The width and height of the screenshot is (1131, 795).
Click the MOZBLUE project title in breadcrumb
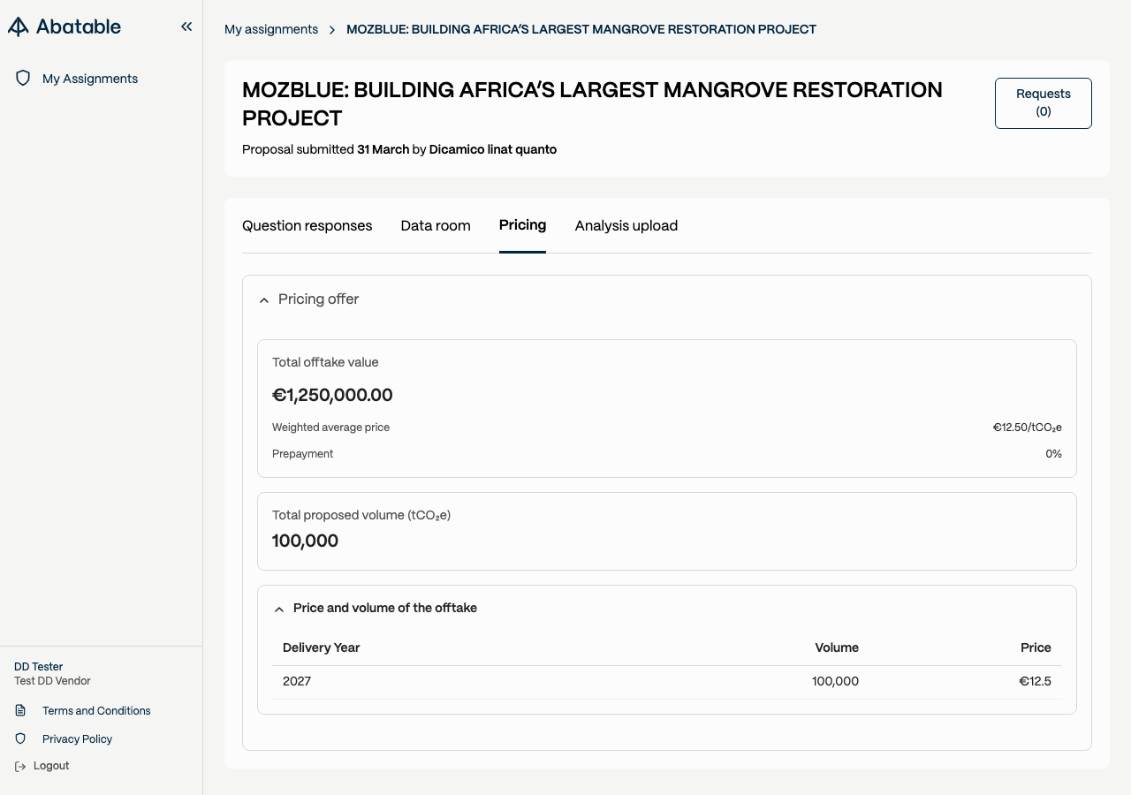581,29
